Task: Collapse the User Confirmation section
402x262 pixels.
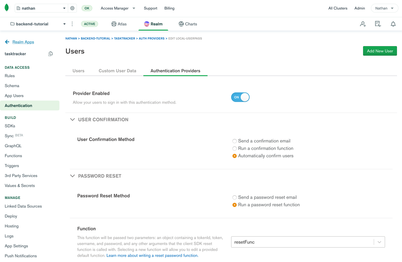Action: [x=73, y=120]
